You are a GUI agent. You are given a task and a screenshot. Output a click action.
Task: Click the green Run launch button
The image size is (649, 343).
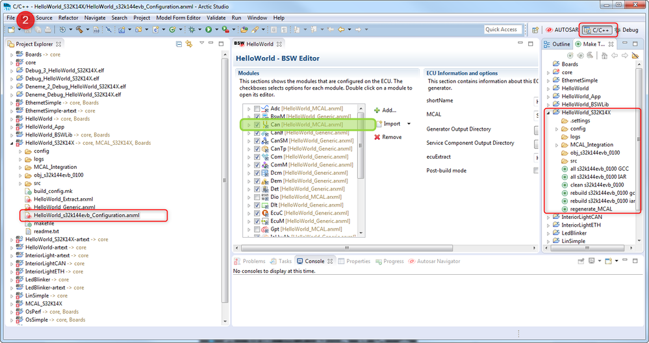coord(208,29)
